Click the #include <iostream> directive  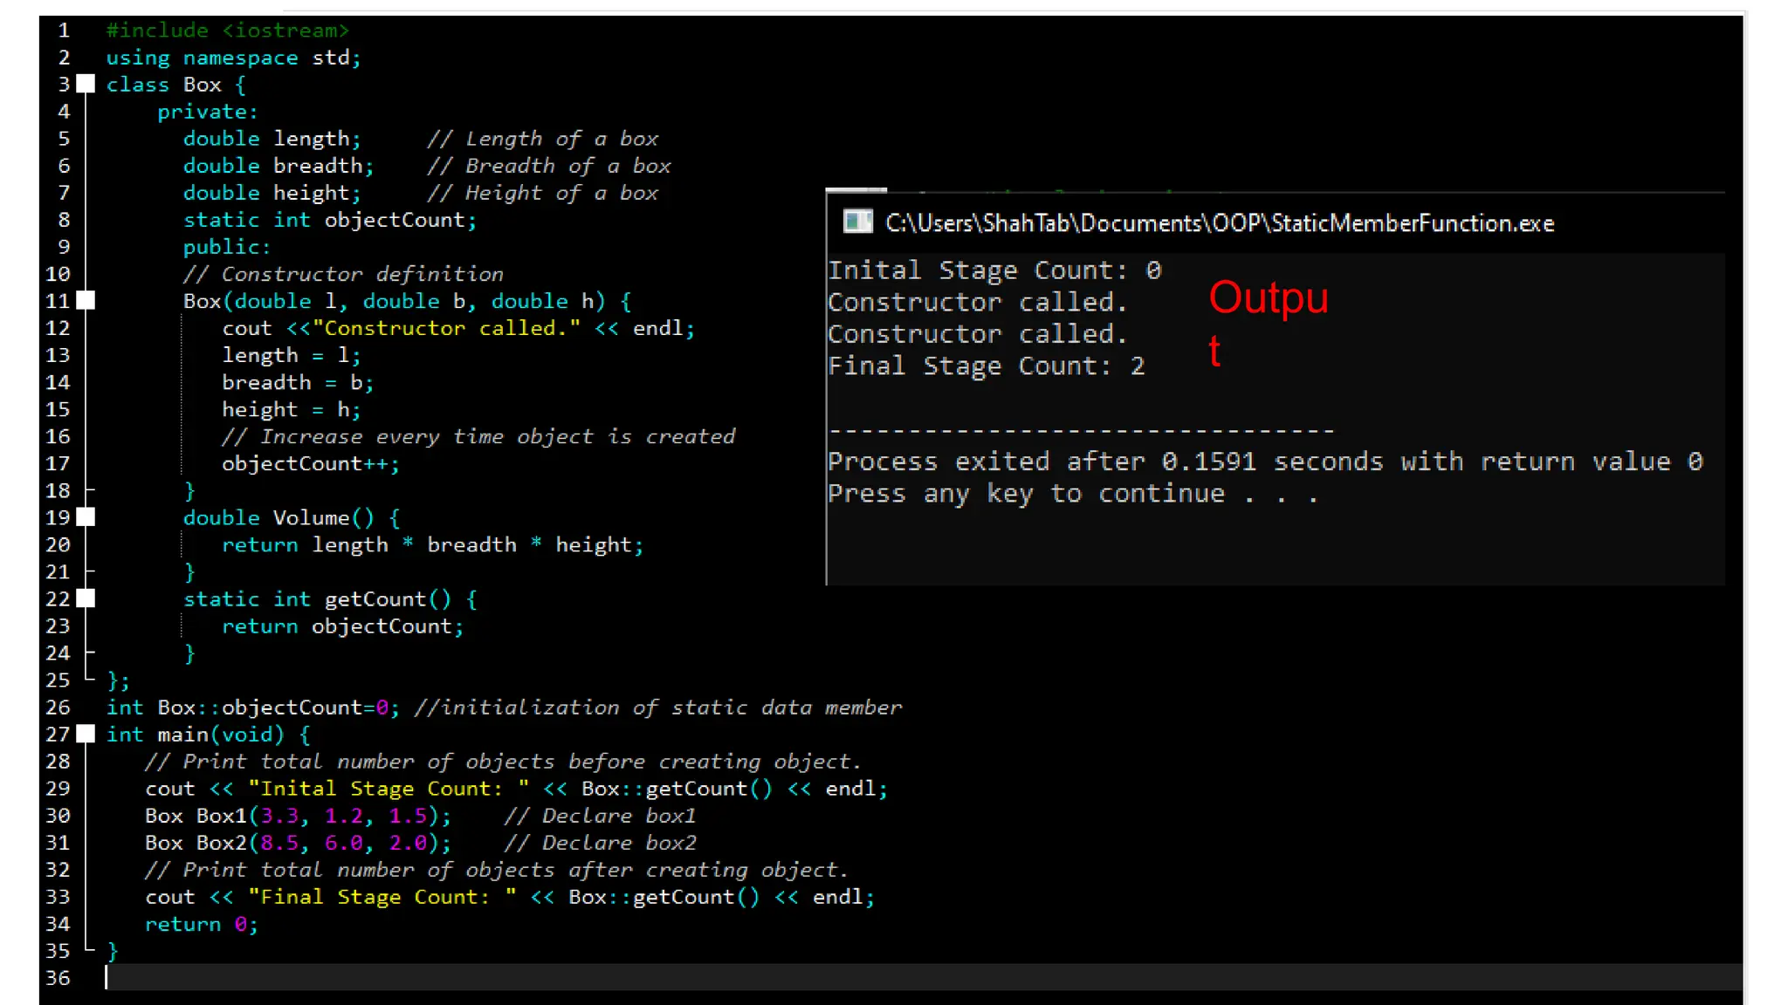227,31
